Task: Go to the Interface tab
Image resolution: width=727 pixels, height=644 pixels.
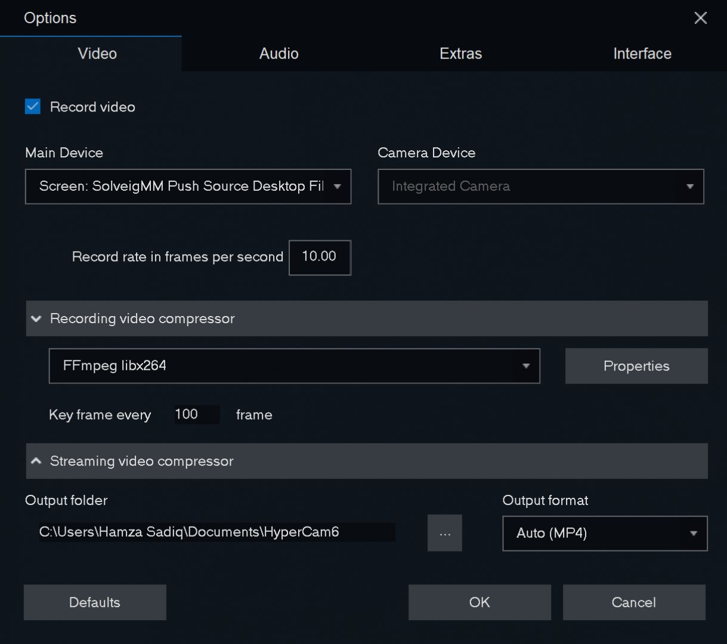Action: pyautogui.click(x=642, y=54)
